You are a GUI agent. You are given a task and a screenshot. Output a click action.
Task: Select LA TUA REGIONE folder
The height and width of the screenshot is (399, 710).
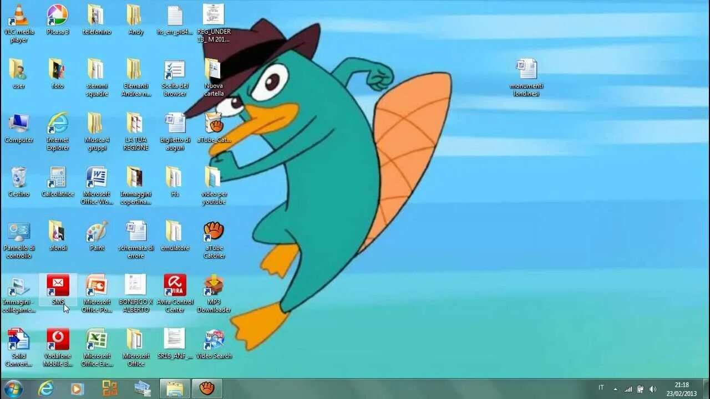coord(135,131)
